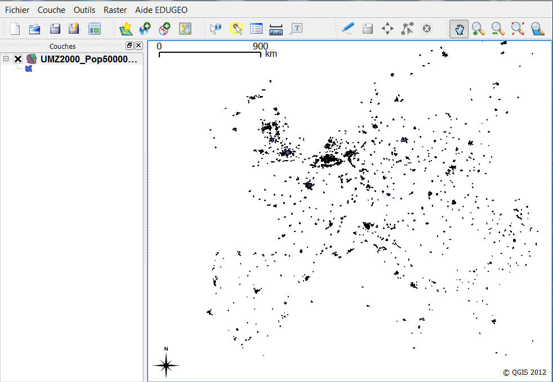
Task: Zoom to full extent
Action: coord(518,29)
